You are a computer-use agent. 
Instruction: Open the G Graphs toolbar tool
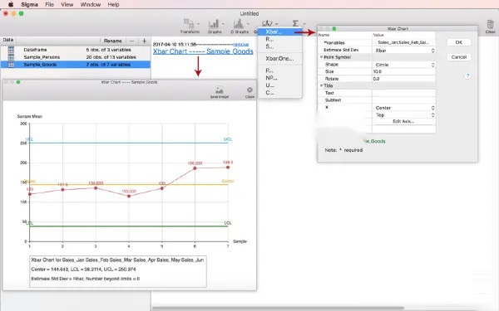[239, 26]
